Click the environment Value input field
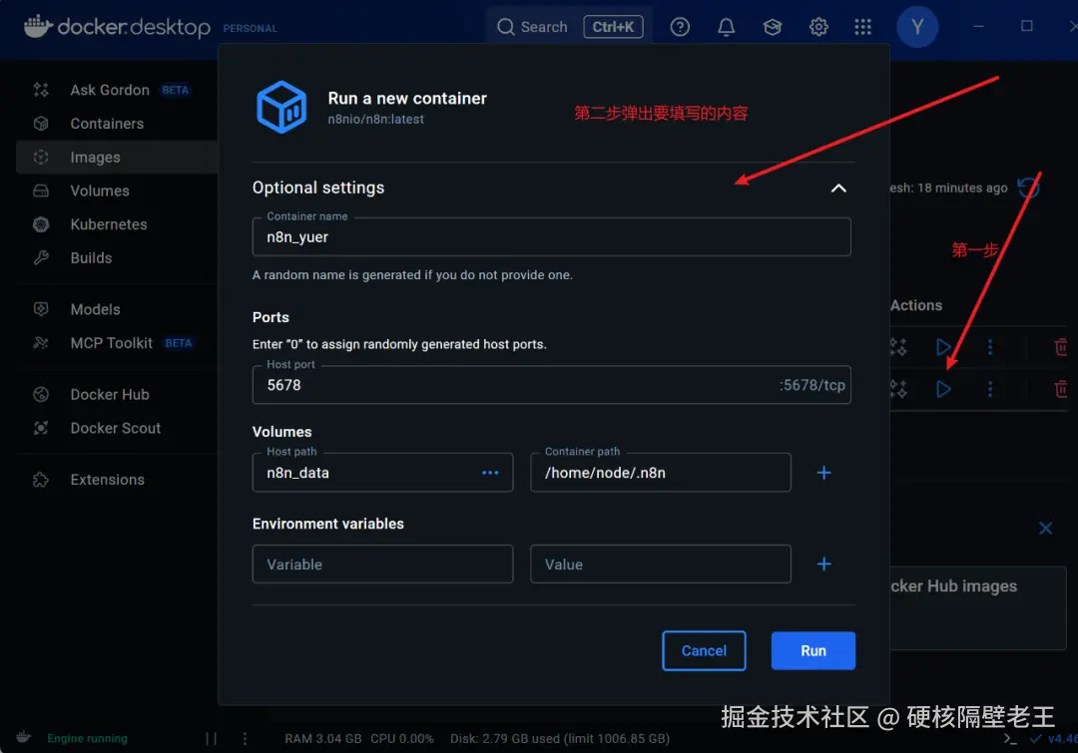The width and height of the screenshot is (1078, 753). click(x=661, y=565)
